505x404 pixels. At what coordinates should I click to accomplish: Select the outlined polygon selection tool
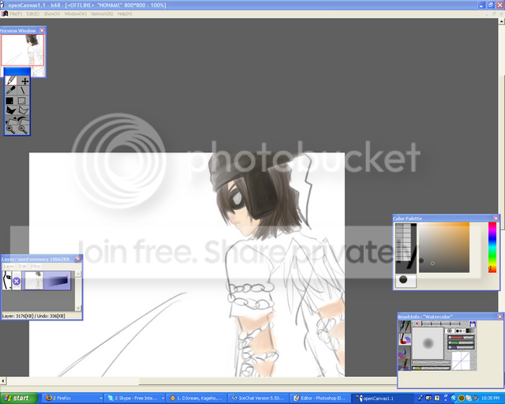[23, 110]
